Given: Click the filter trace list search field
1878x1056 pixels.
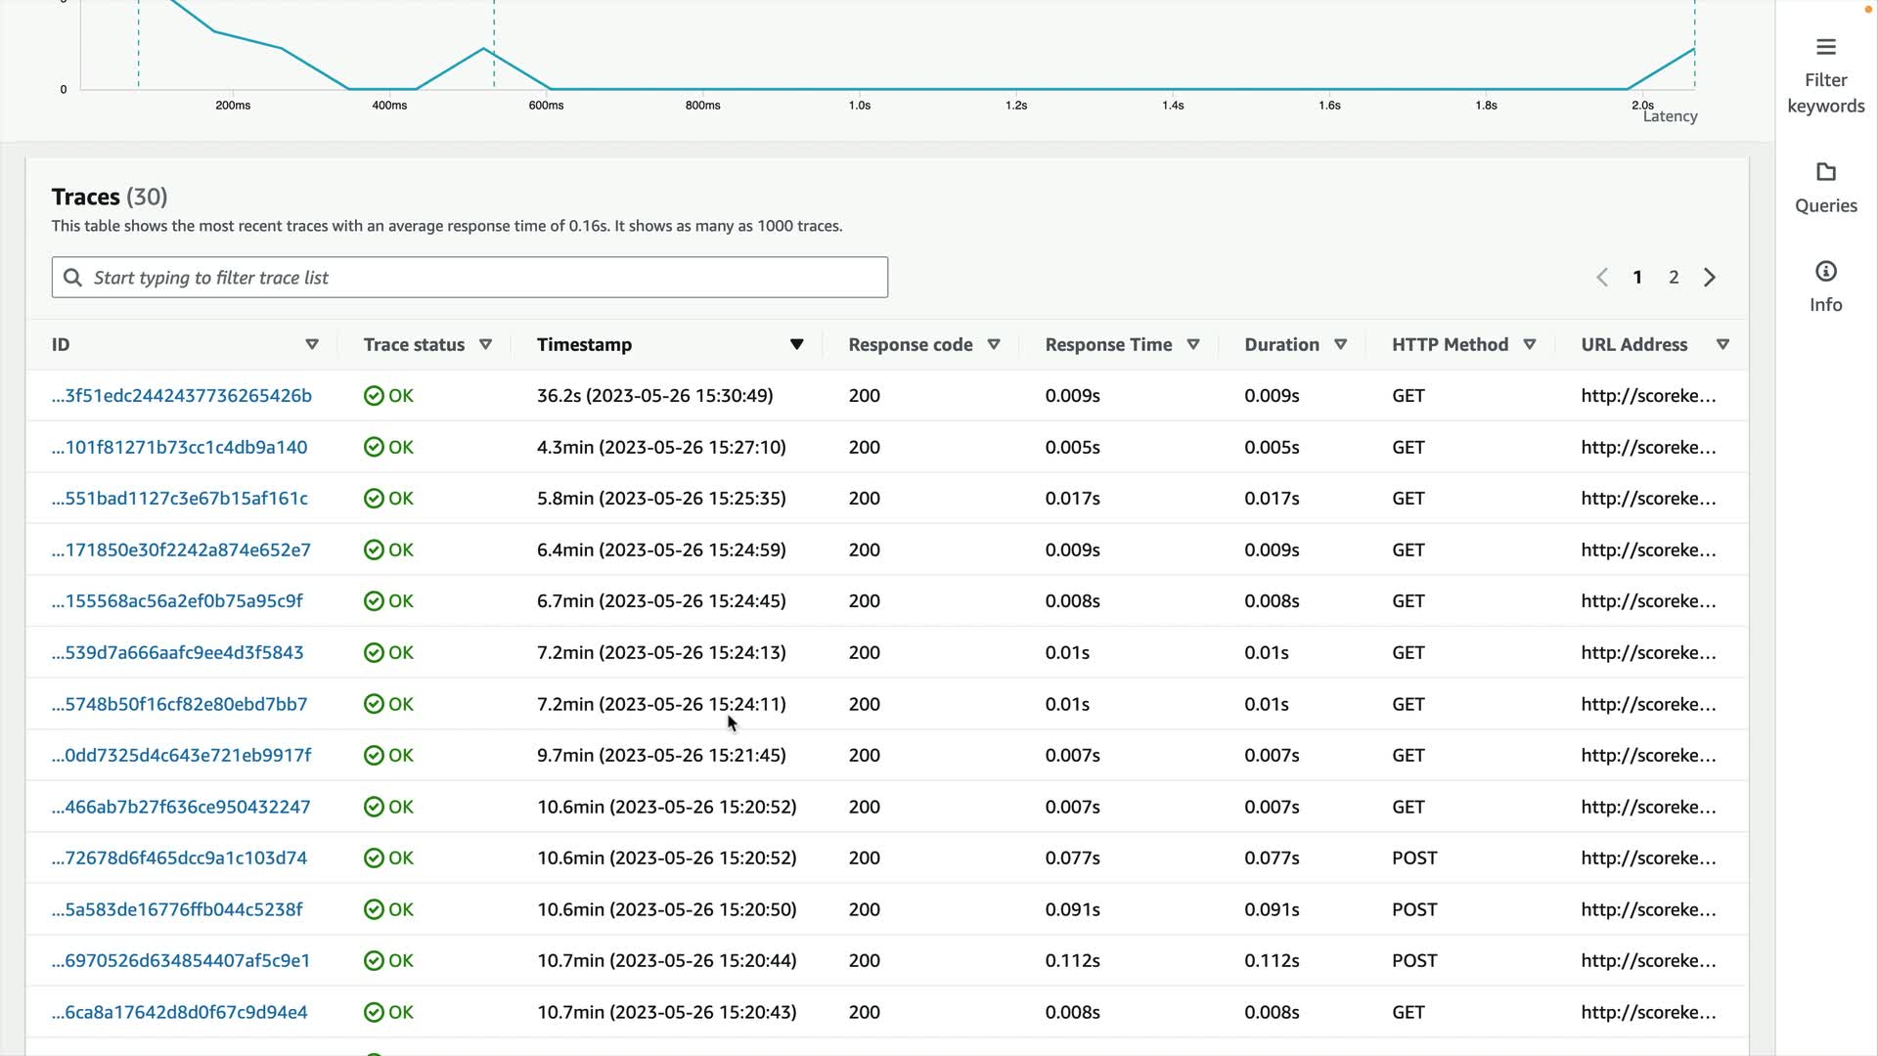Looking at the screenshot, I should (x=469, y=278).
